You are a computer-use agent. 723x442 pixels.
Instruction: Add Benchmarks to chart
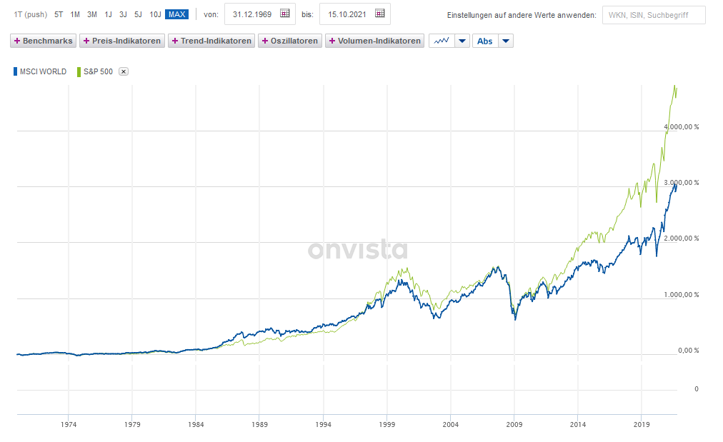[44, 41]
